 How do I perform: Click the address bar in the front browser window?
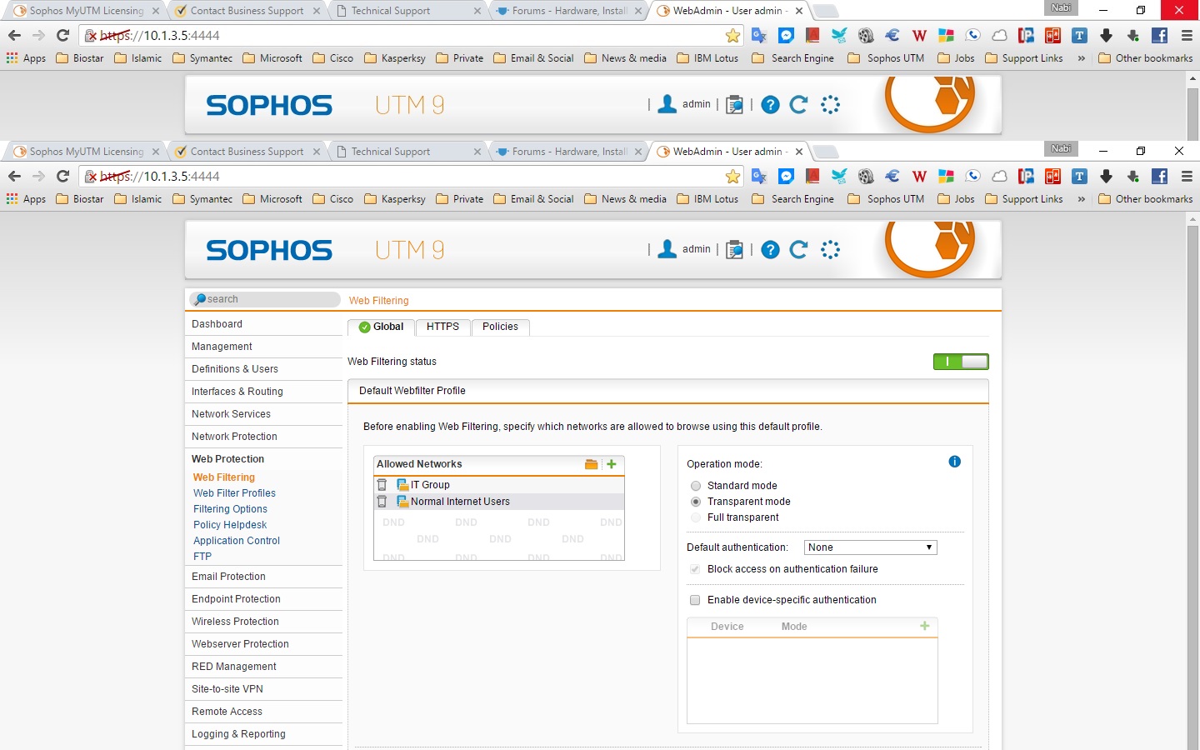pyautogui.click(x=411, y=177)
